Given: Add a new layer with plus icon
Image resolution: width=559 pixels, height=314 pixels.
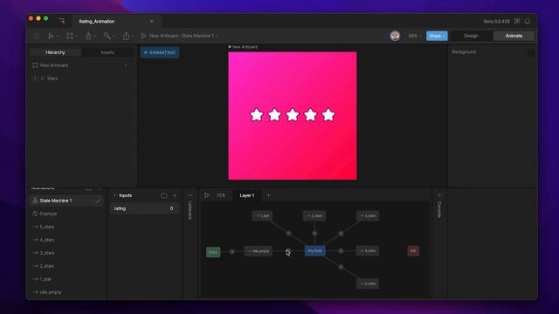Looking at the screenshot, I should click(x=269, y=195).
